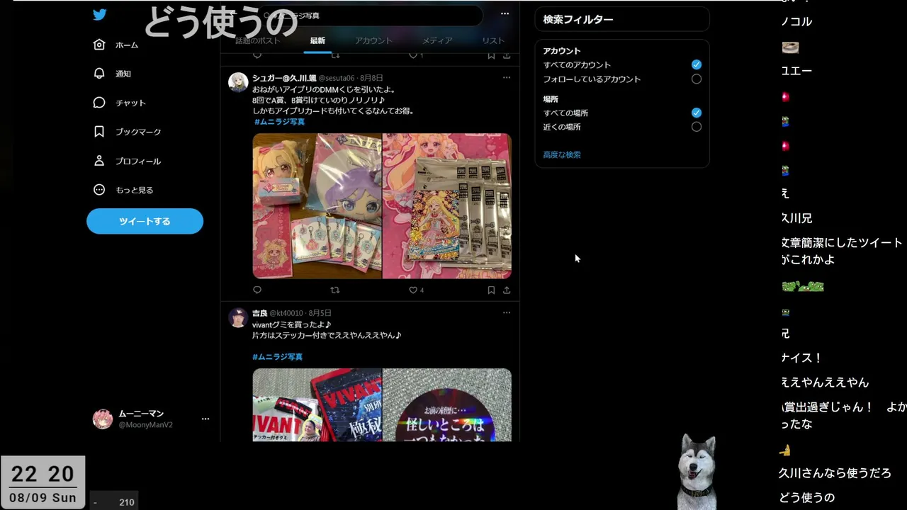Click chat comment ええやんええやん

pos(824,382)
